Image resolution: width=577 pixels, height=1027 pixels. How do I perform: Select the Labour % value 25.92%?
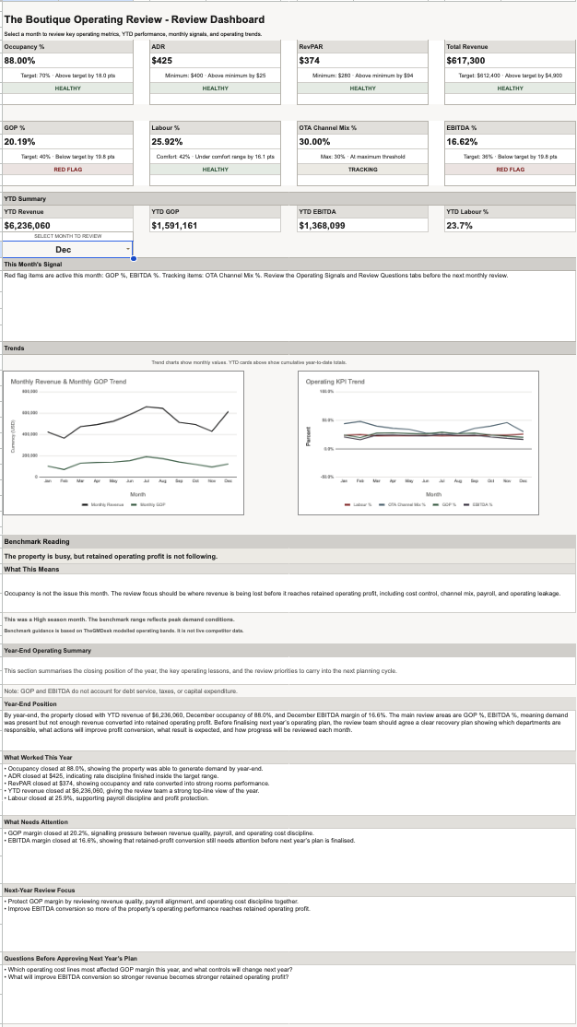point(216,141)
